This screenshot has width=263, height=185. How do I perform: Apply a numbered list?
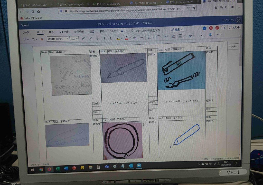click(x=158, y=37)
